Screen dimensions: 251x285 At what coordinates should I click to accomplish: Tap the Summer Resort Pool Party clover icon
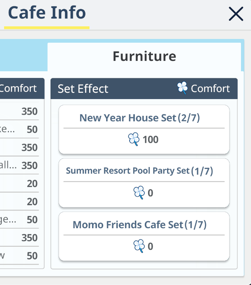coord(139,193)
